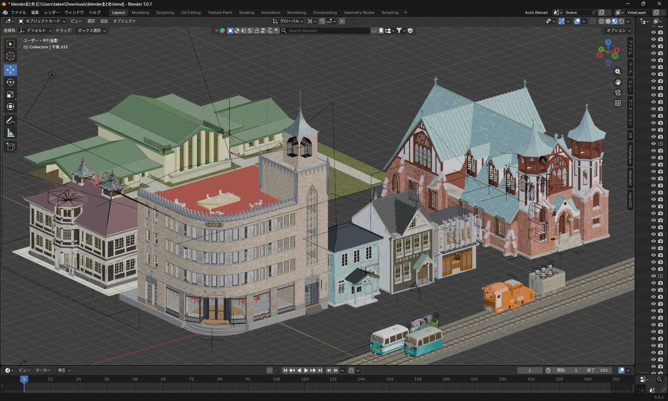Click the BlendKit filter funnel icon

399,31
